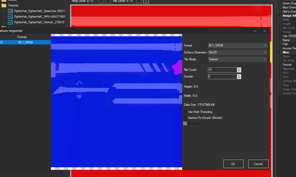Click the FighterHat Normal texture image icon
296x177 pixels.
10,22
